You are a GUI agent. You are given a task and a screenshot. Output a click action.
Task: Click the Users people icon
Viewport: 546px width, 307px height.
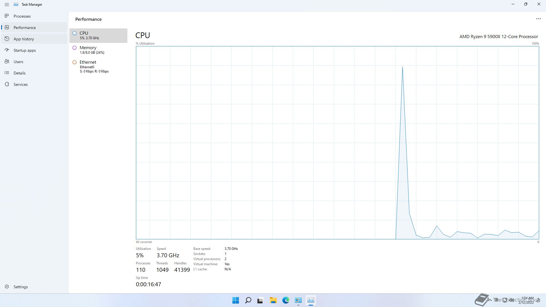7,61
